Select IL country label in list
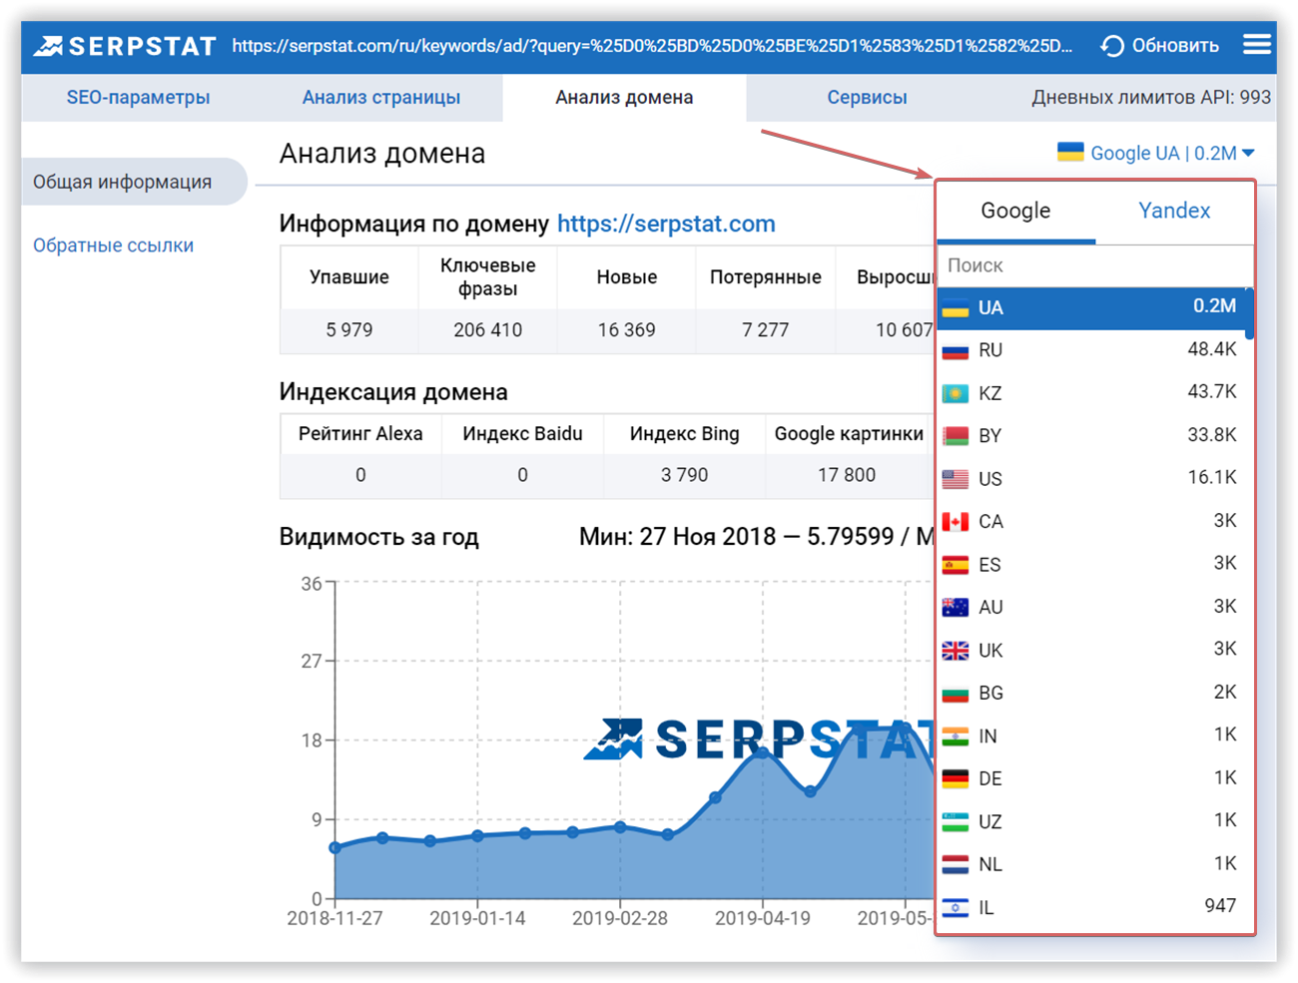 click(x=986, y=907)
